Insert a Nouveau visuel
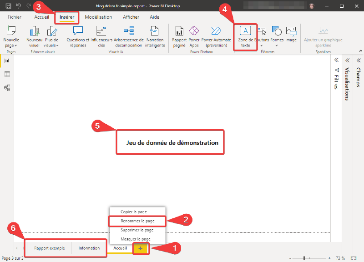Image resolution: width=364 pixels, height=262 pixels. (35, 37)
